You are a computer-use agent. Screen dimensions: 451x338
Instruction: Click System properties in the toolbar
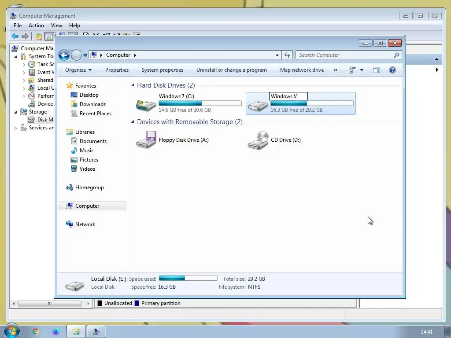coord(162,70)
